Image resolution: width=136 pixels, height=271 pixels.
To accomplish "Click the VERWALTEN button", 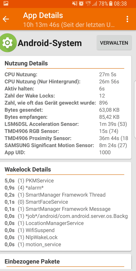I will [114, 43].
